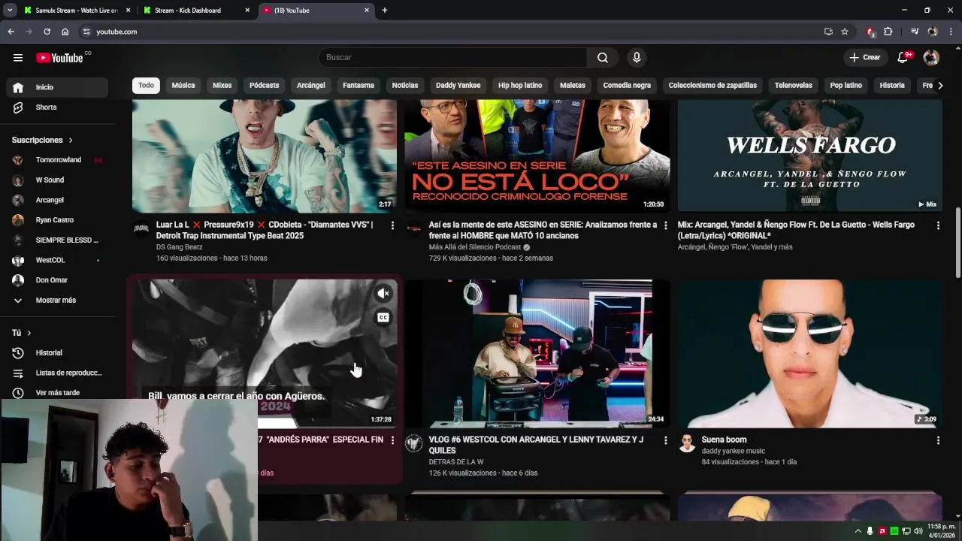Image resolution: width=962 pixels, height=541 pixels.
Task: Show more filter chips with right arrow
Action: [939, 86]
